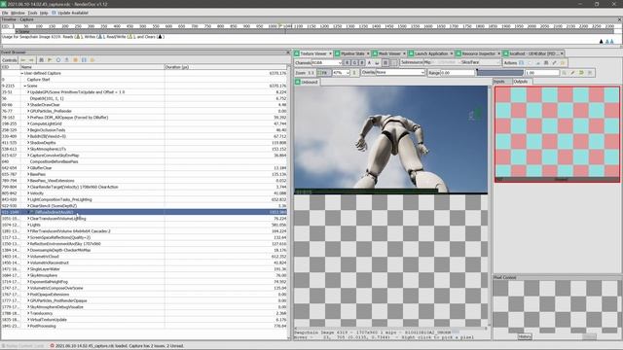The height and width of the screenshot is (350, 623).
Task: Open the Tools menu
Action: pyautogui.click(x=32, y=13)
